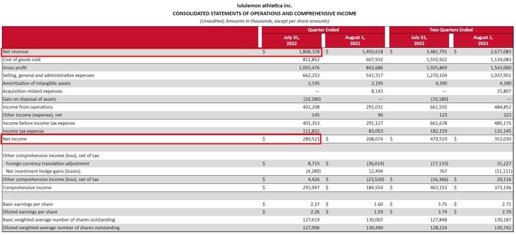Select the 1,868,328 net revenue value

[x=307, y=52]
